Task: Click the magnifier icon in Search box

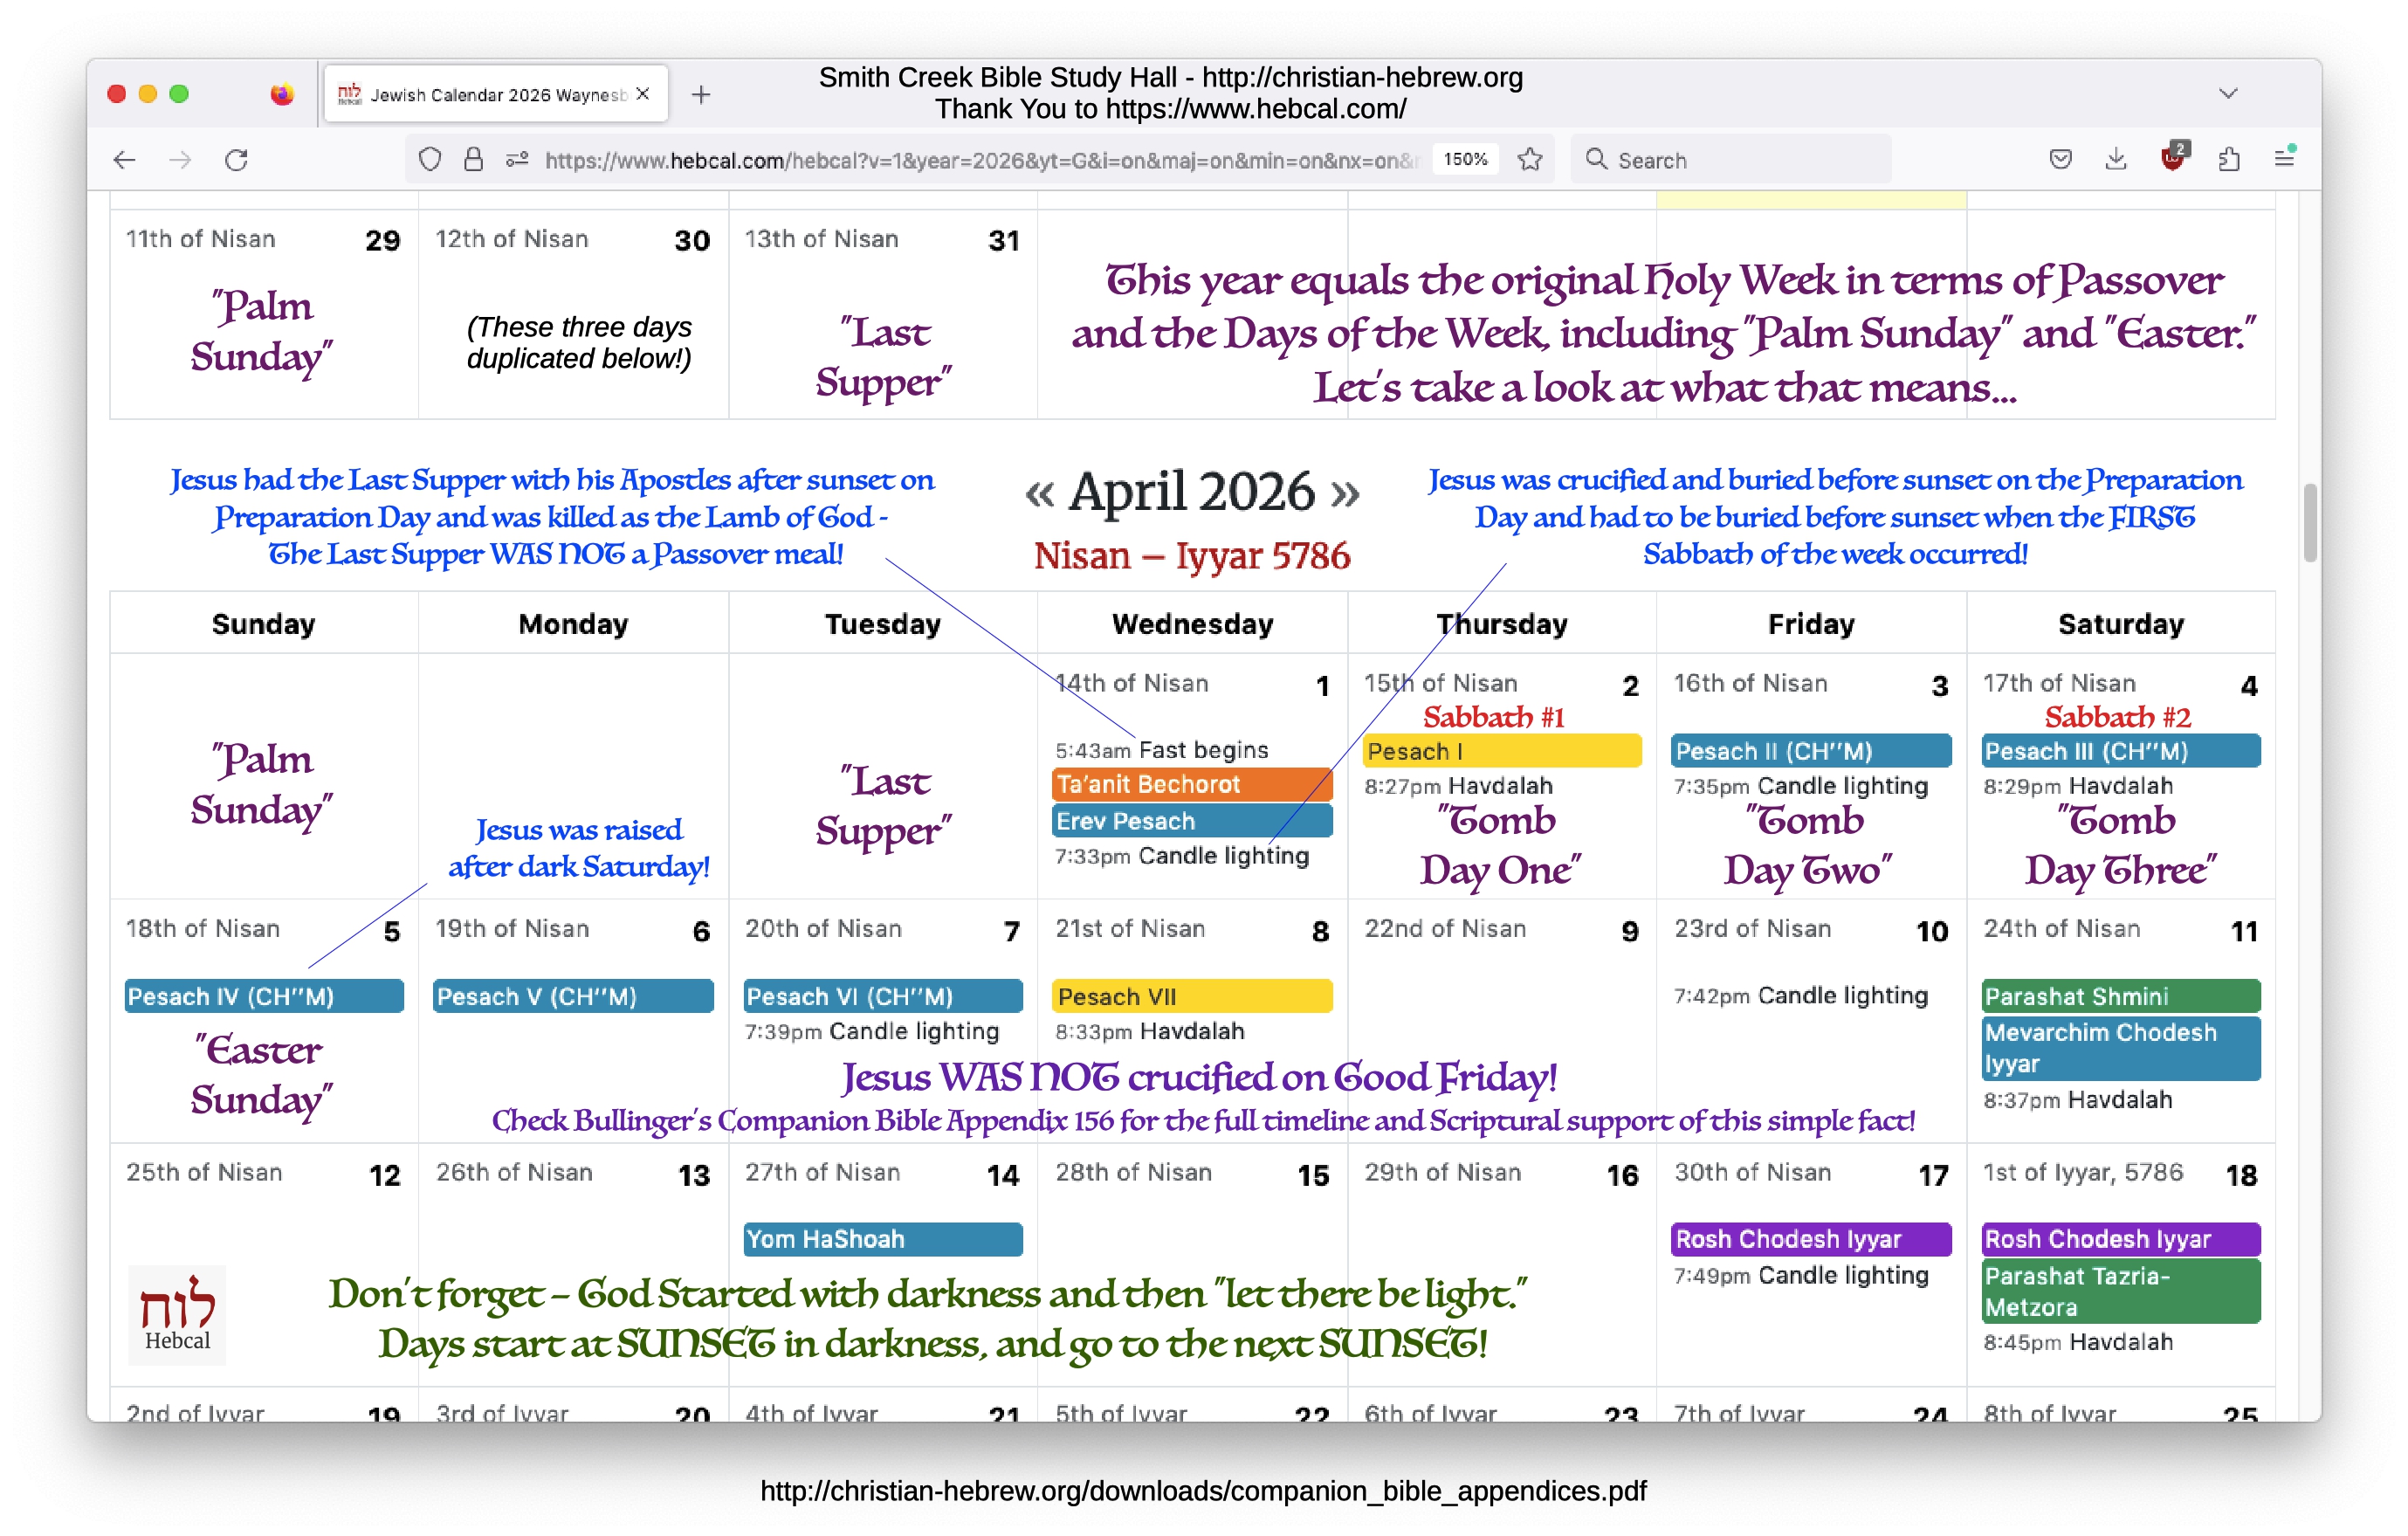Action: 1596,159
